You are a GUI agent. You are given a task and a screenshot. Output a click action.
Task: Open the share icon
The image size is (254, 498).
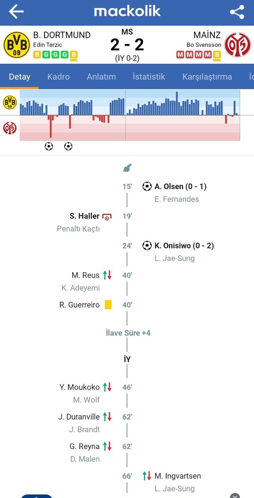coord(237,12)
